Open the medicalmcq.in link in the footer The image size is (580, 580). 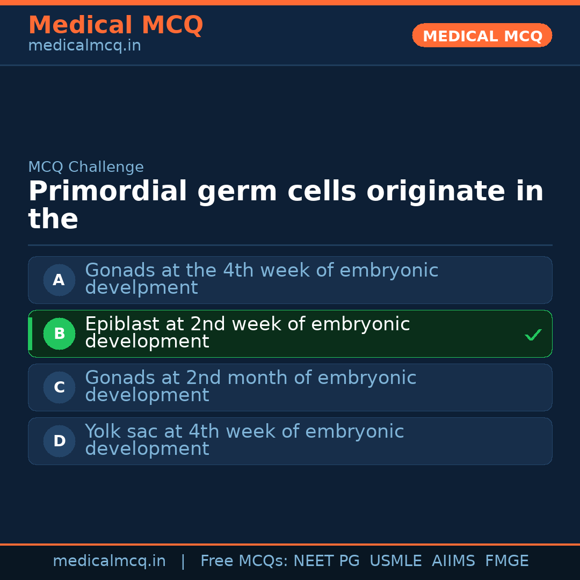pyautogui.click(x=109, y=561)
